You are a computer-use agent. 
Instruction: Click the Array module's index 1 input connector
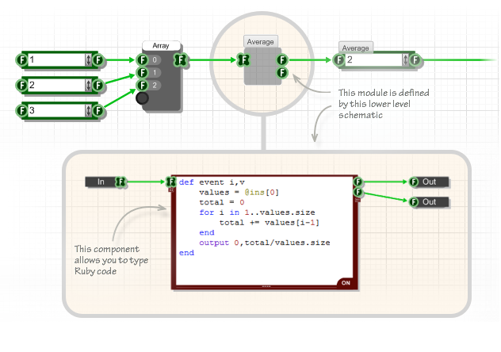(142, 72)
